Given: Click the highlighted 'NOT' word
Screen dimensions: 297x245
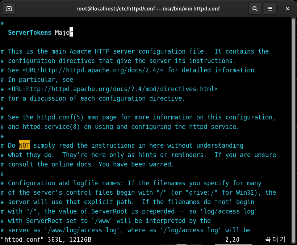Looking at the screenshot, I should pos(24,145).
